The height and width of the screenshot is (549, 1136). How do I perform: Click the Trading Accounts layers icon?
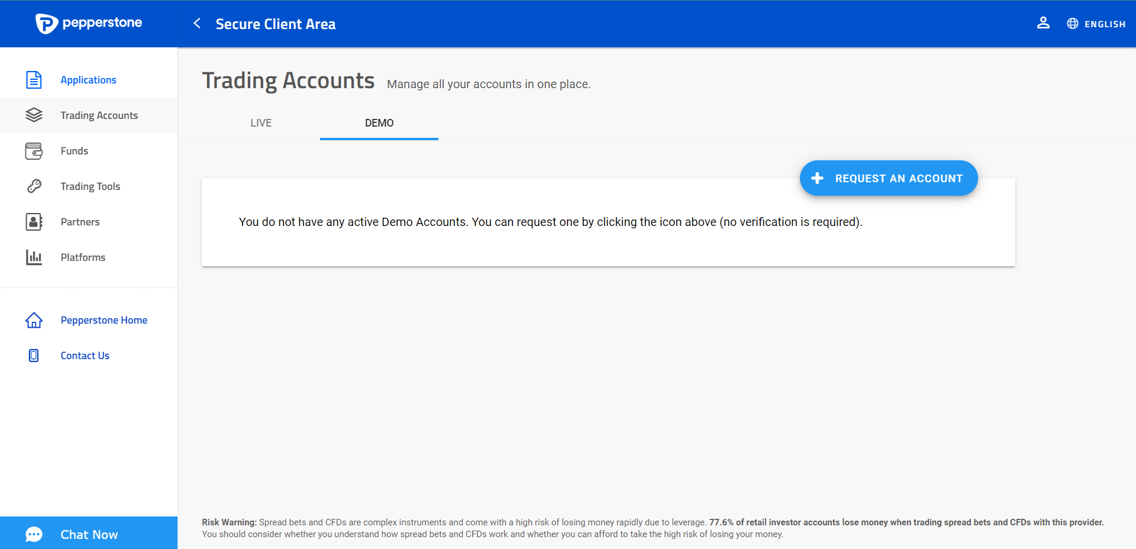pos(34,115)
